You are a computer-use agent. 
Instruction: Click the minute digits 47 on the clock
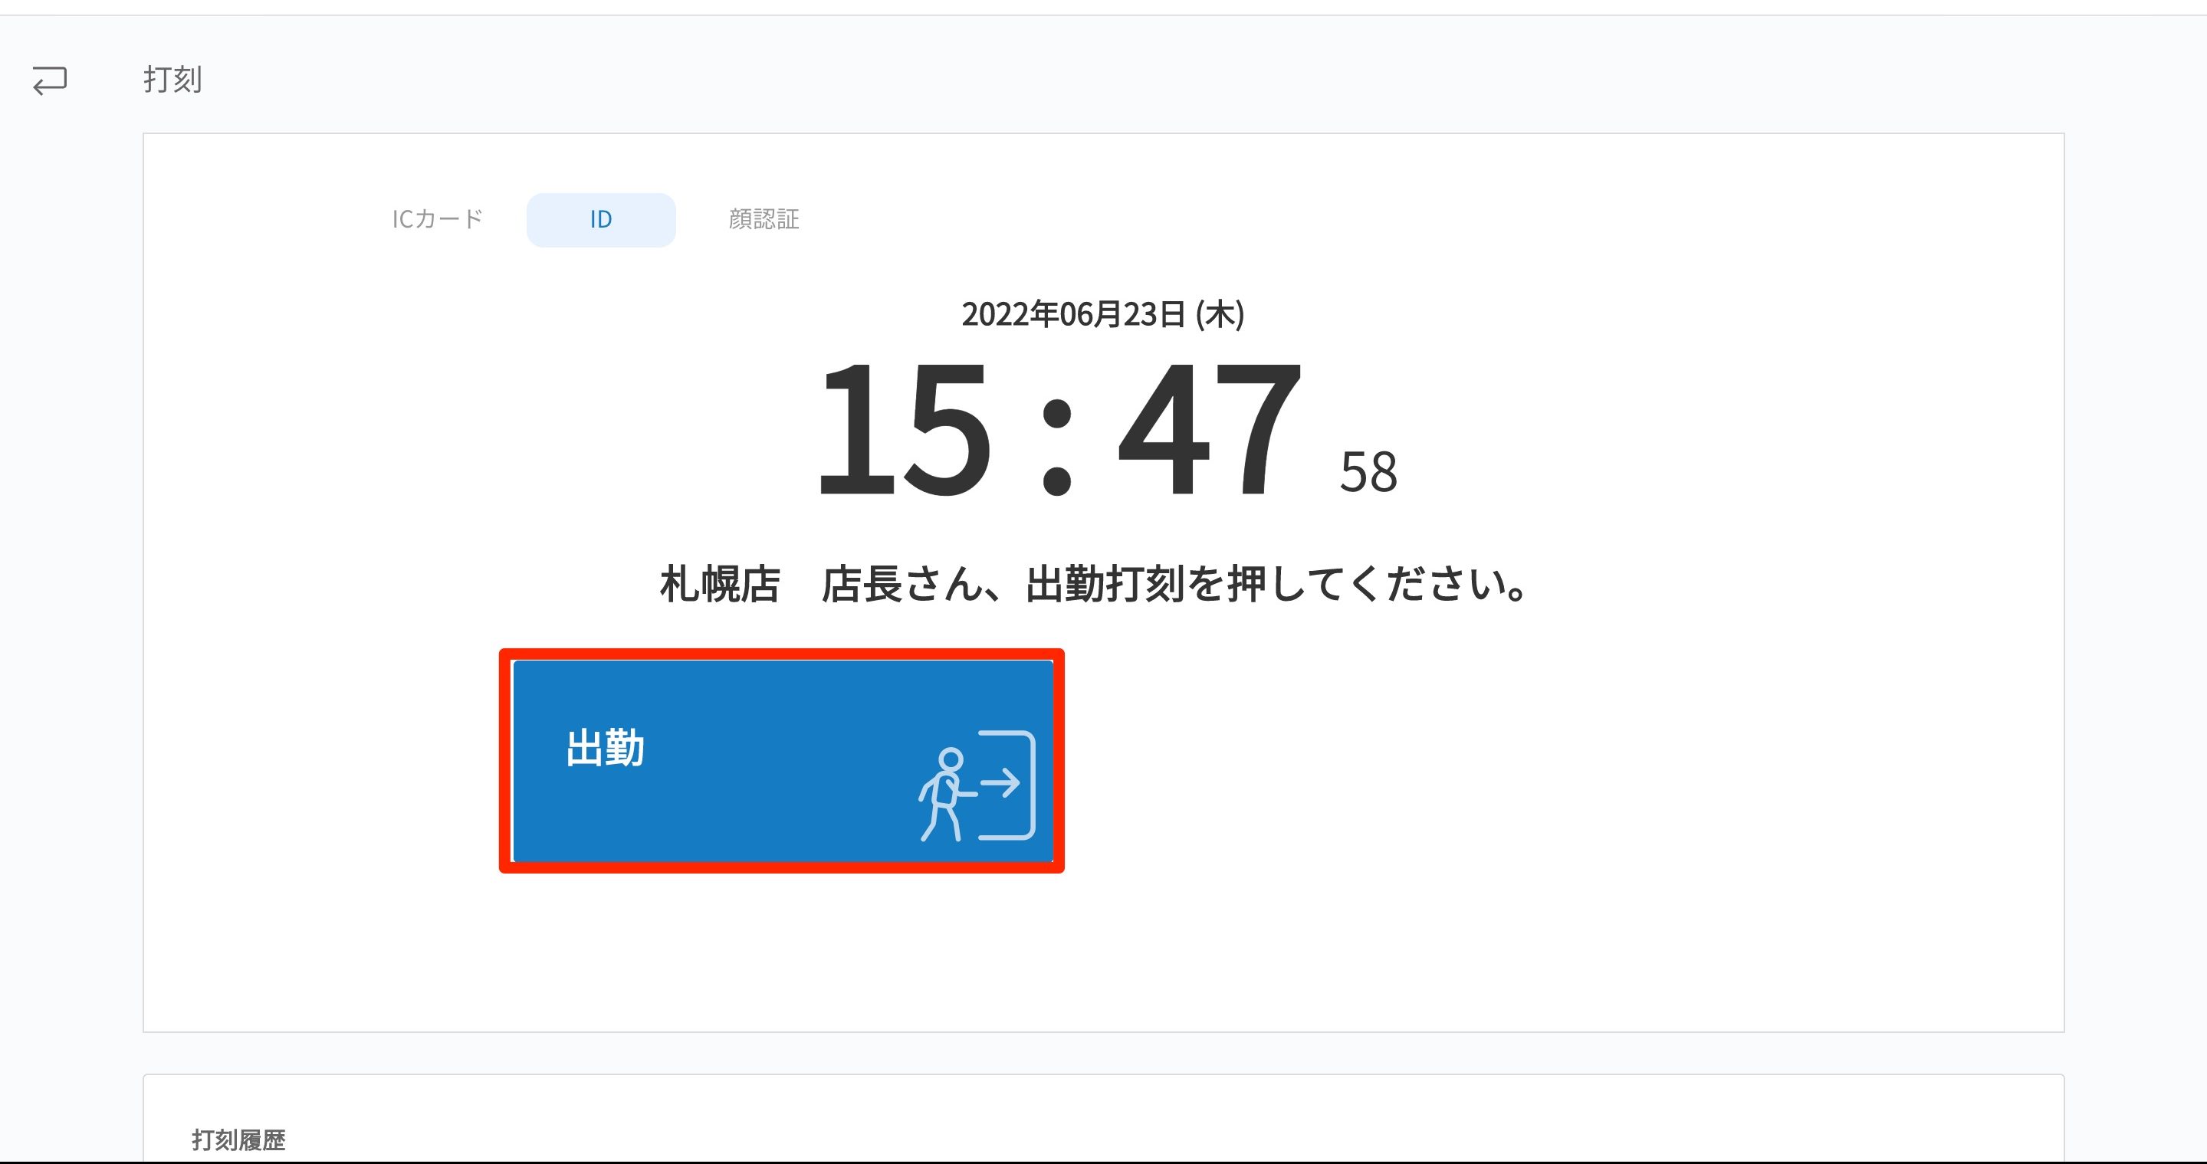[1209, 429]
